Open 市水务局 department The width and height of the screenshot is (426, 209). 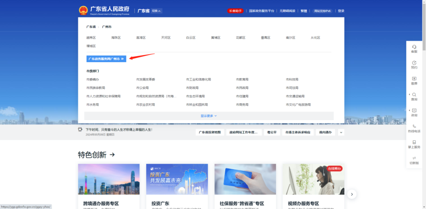point(93,105)
